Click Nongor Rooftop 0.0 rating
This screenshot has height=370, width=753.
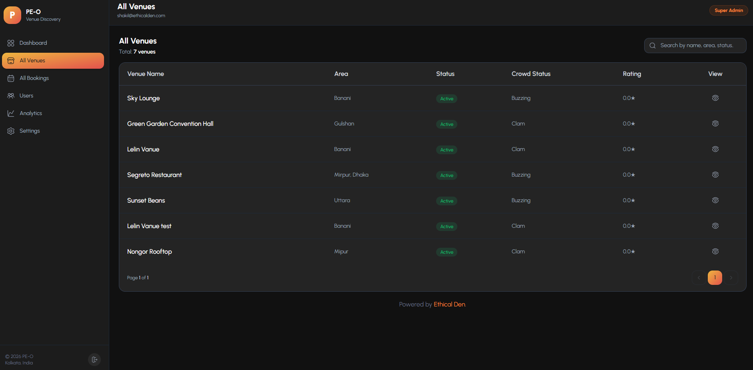[x=629, y=251]
